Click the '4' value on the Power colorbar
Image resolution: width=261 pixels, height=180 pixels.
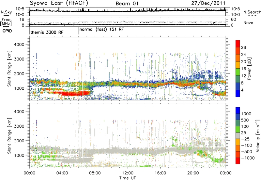[x=242, y=90]
